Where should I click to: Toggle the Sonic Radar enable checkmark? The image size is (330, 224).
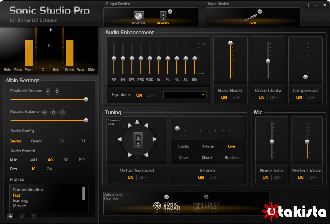point(166,197)
